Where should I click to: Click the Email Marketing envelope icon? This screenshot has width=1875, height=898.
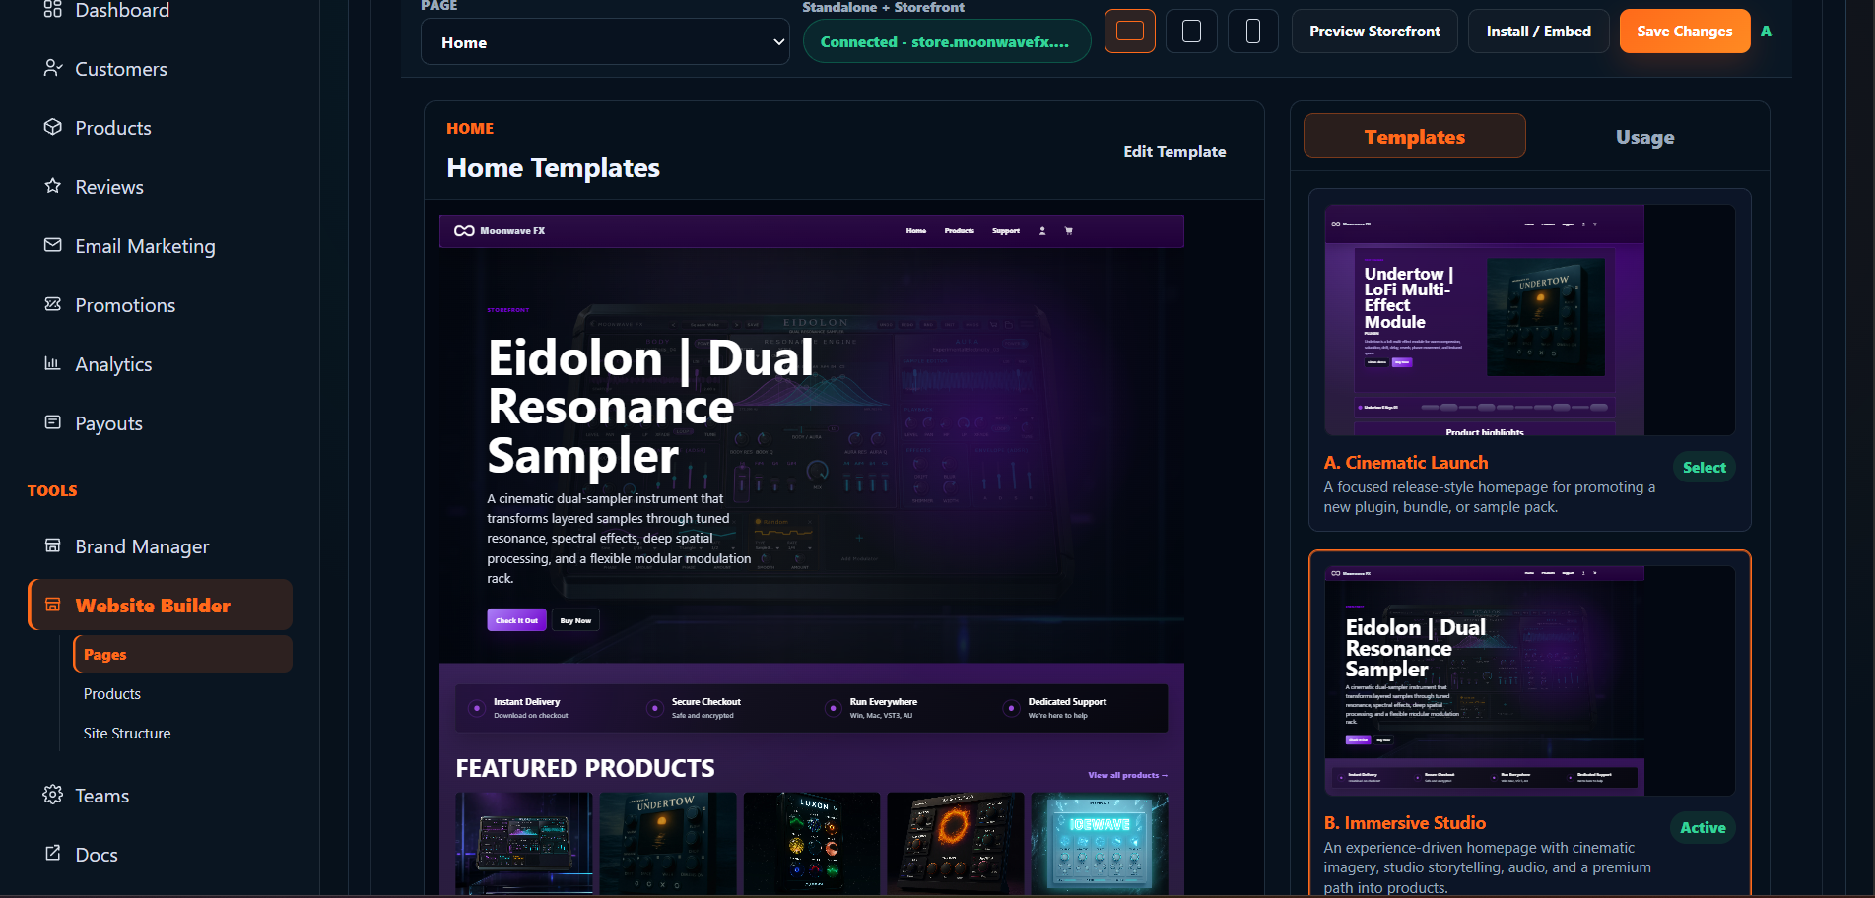pos(53,245)
